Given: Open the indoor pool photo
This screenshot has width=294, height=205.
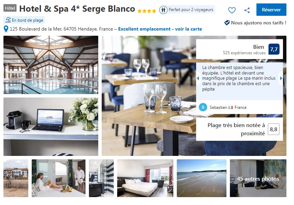Looking at the screenshot, I should [x=51, y=65].
